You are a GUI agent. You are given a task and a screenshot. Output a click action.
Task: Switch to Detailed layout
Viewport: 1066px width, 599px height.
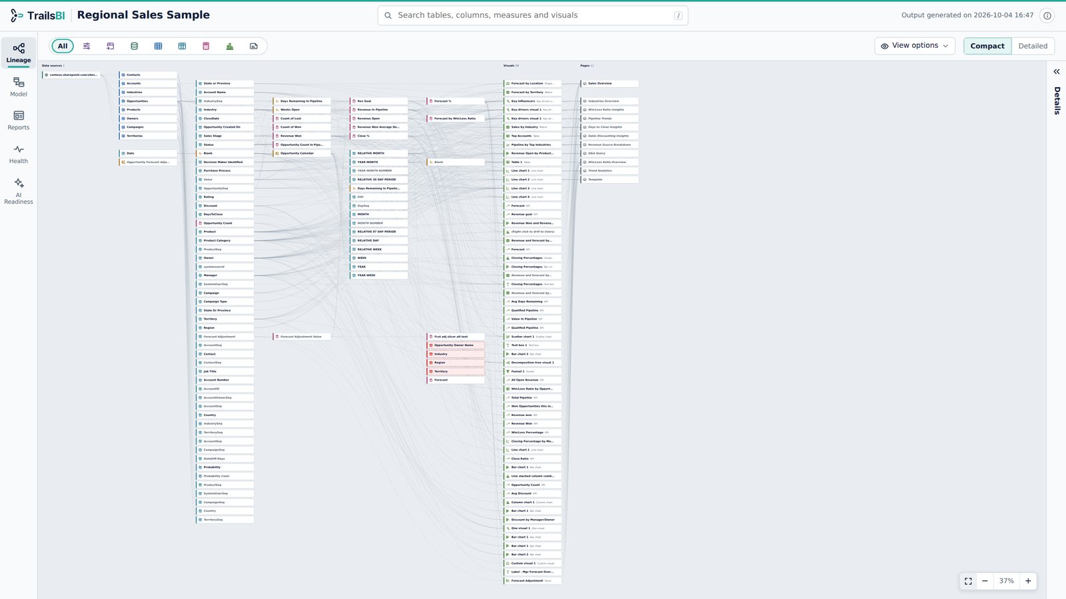(1033, 46)
